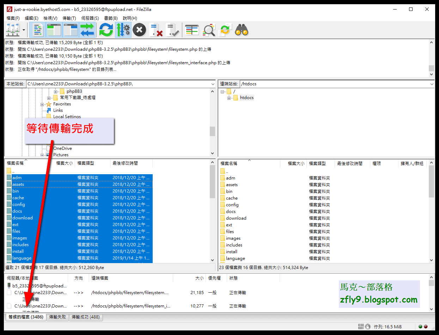Open the filename filters dialog
Screen dimensions: 439x335
191,30
